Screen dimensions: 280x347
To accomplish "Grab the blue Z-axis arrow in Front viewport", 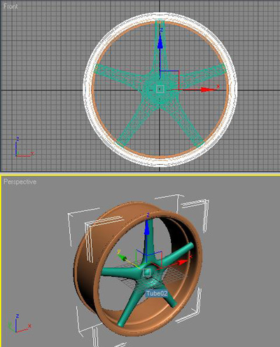I will point(160,42).
